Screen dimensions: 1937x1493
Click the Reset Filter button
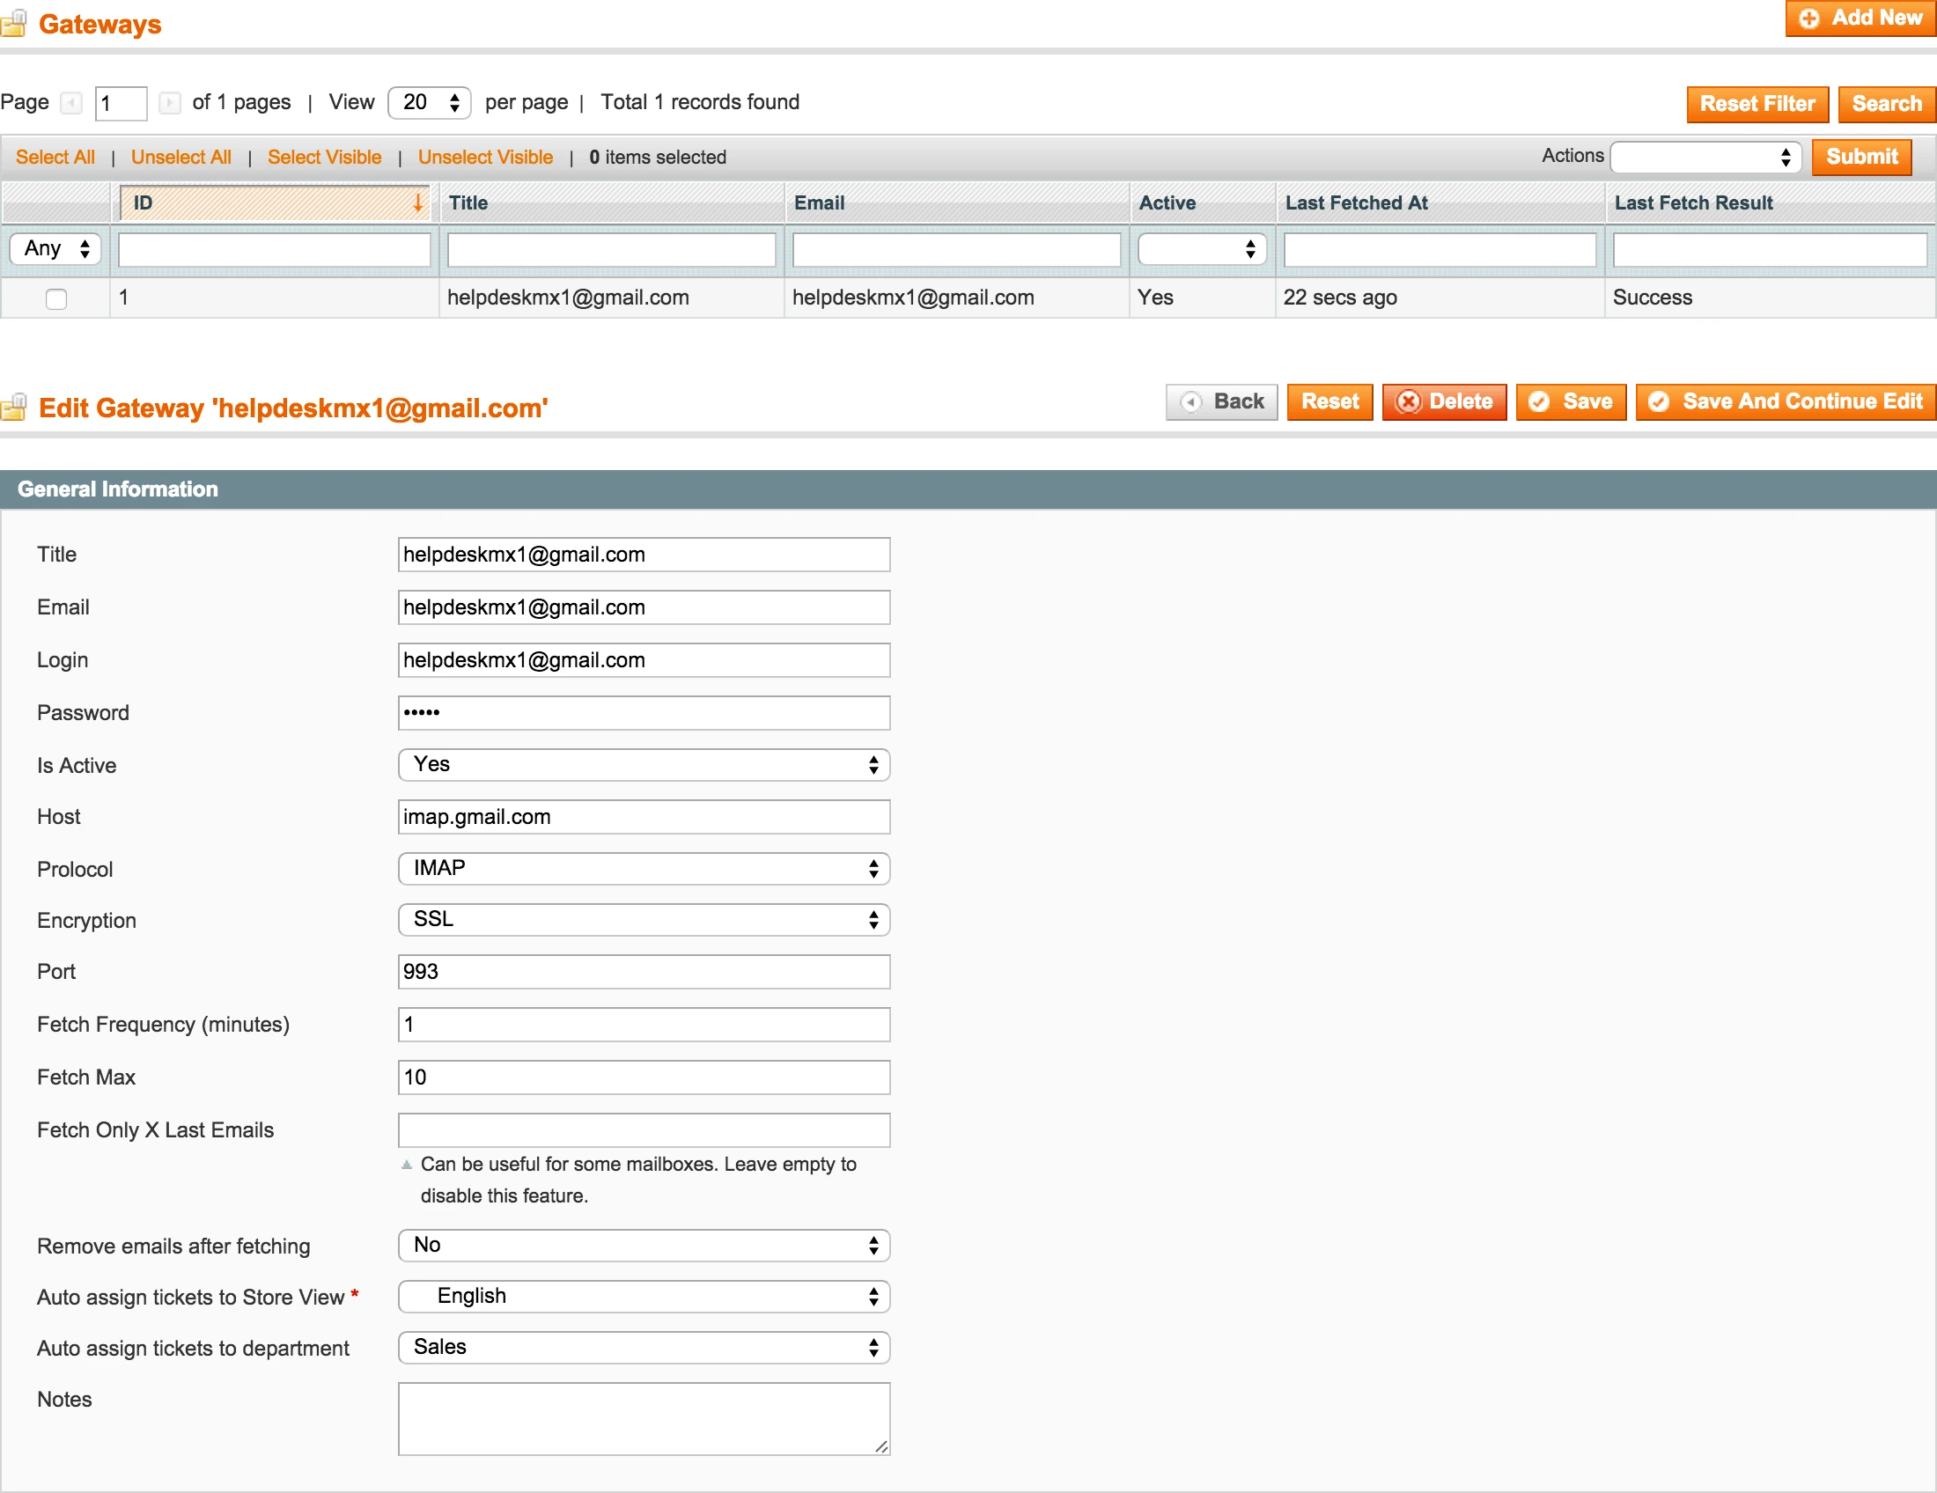click(x=1757, y=104)
